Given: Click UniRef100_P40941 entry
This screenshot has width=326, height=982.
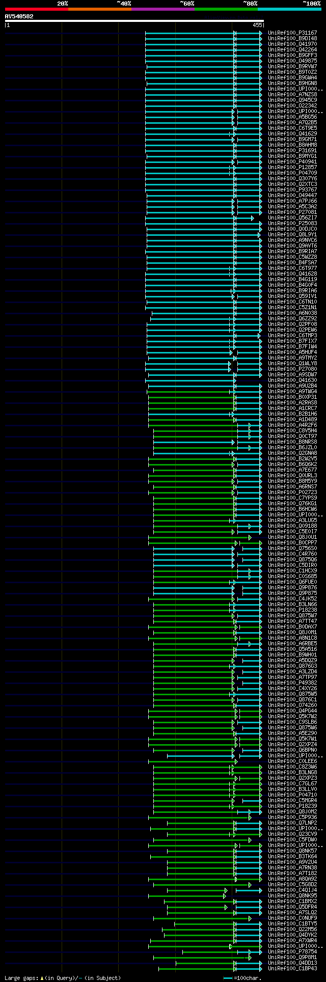Looking at the screenshot, I should pyautogui.click(x=292, y=161).
